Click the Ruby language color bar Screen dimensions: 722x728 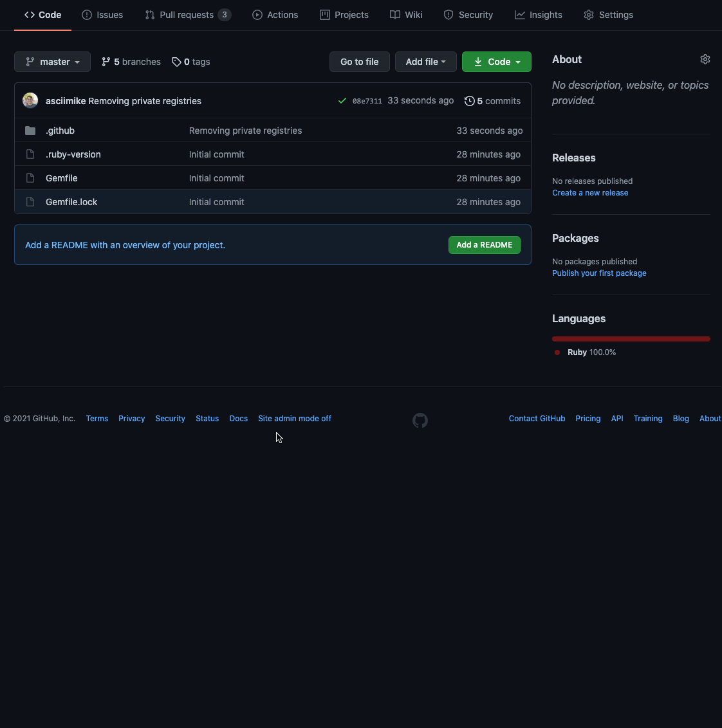click(x=631, y=339)
